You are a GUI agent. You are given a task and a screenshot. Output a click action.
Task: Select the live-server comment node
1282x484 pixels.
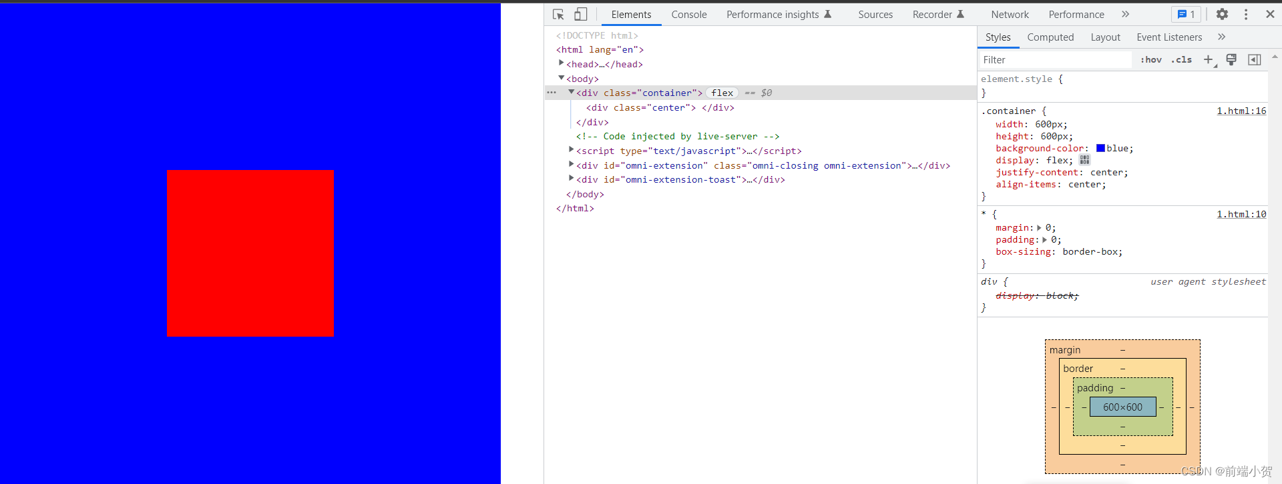(678, 136)
